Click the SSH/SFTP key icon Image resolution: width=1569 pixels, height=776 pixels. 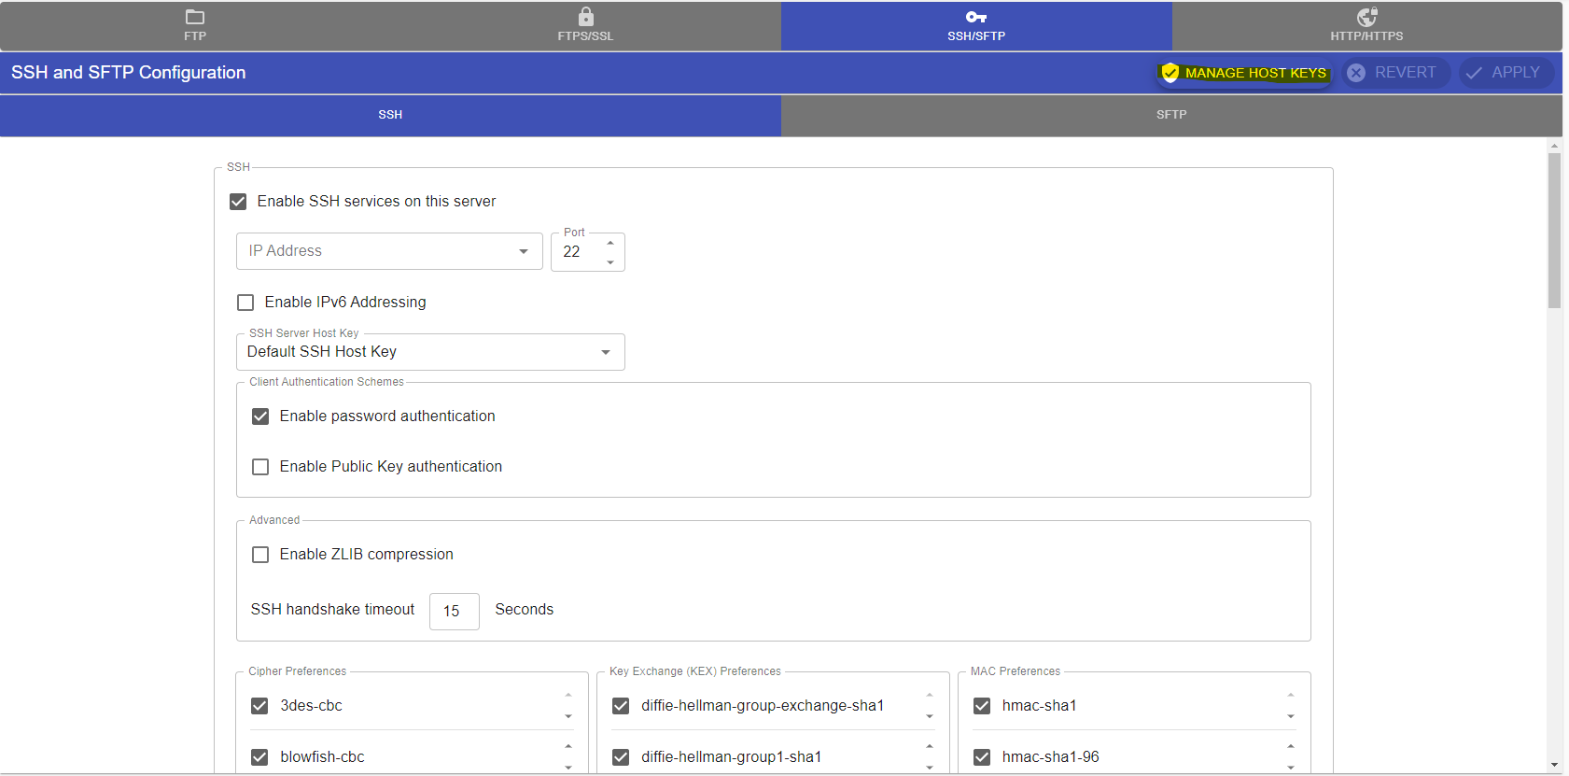coord(976,17)
